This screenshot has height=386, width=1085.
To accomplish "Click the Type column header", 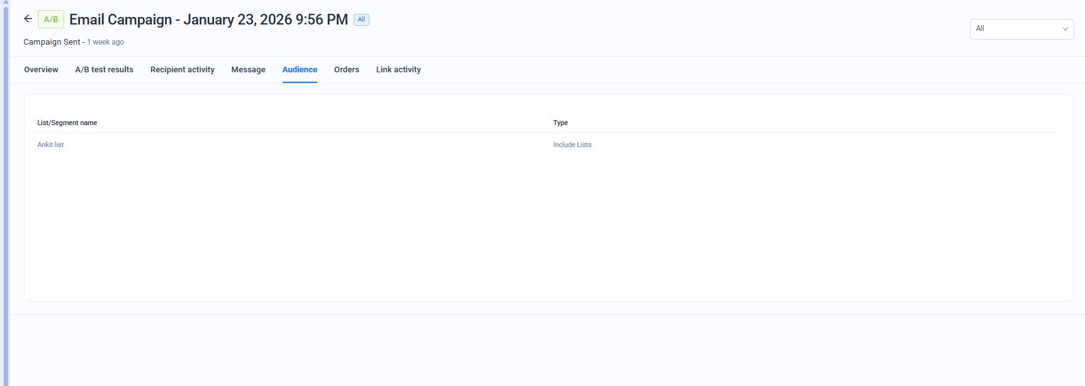I will coord(560,123).
